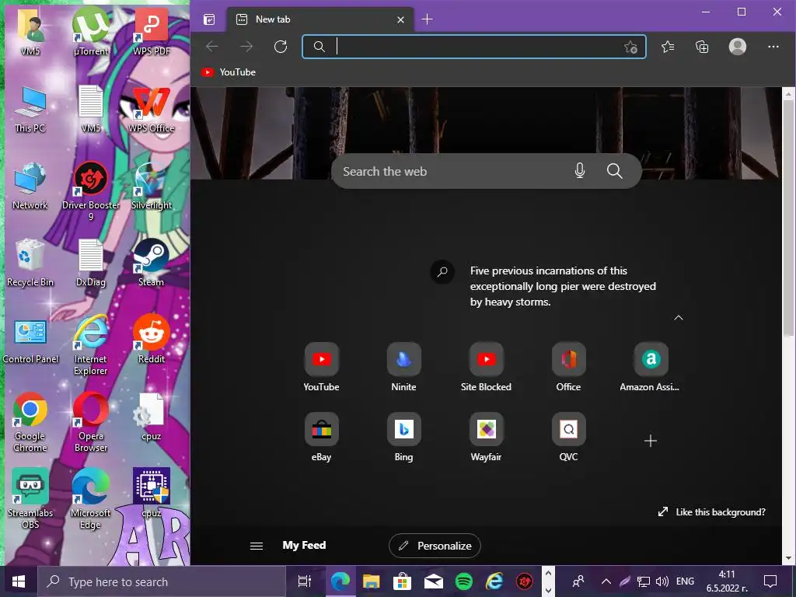The height and width of the screenshot is (597, 796).
Task: Click the taskbar Type here to search box
Action: pyautogui.click(x=162, y=581)
